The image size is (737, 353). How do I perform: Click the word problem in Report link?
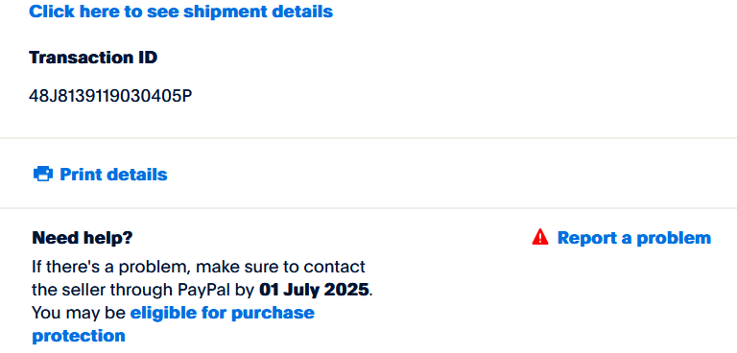673,238
